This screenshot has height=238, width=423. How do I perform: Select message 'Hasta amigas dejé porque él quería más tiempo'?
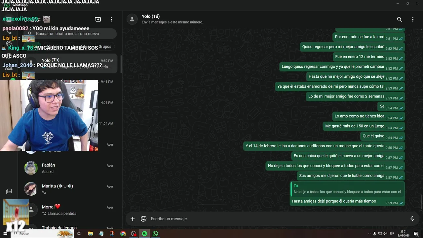tap(347, 193)
